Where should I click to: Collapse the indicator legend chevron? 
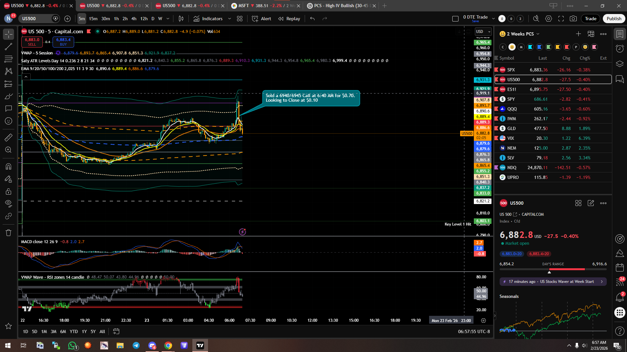click(x=26, y=77)
